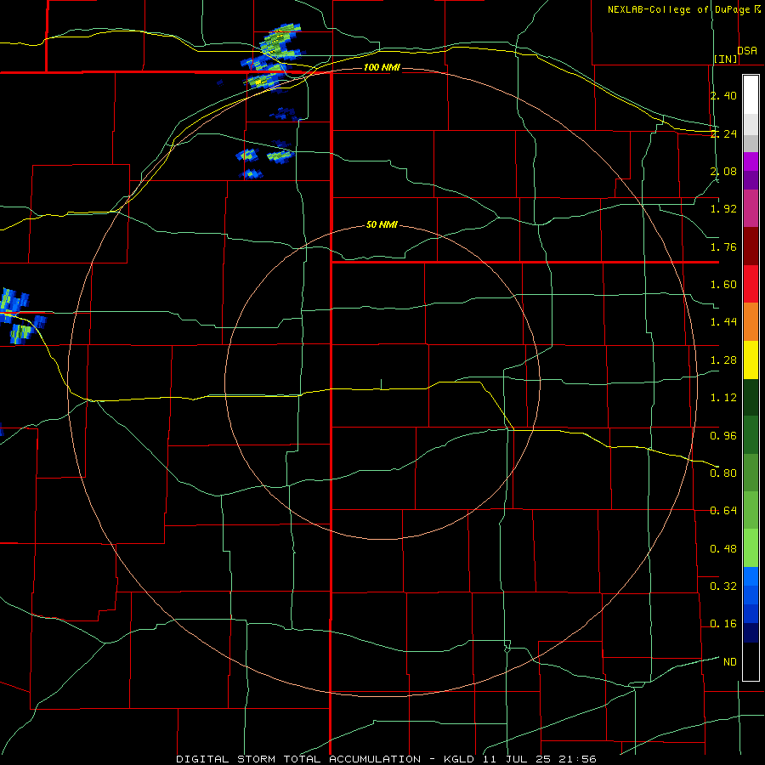Click the [IN] units label
The height and width of the screenshot is (765, 765).
(x=726, y=59)
